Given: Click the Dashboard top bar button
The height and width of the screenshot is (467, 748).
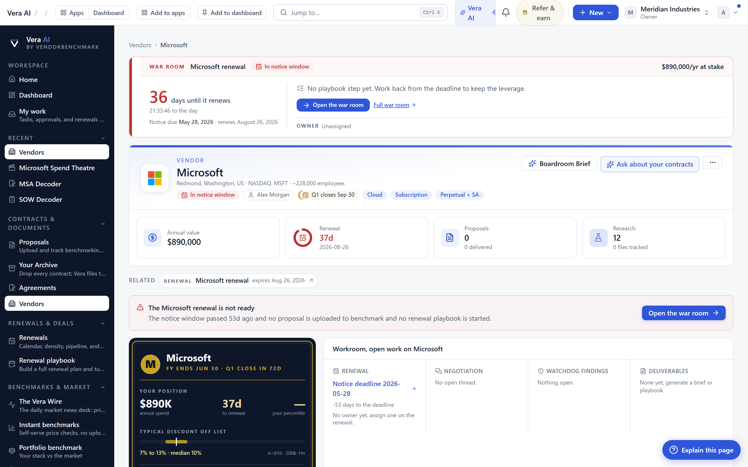Looking at the screenshot, I should click(109, 13).
